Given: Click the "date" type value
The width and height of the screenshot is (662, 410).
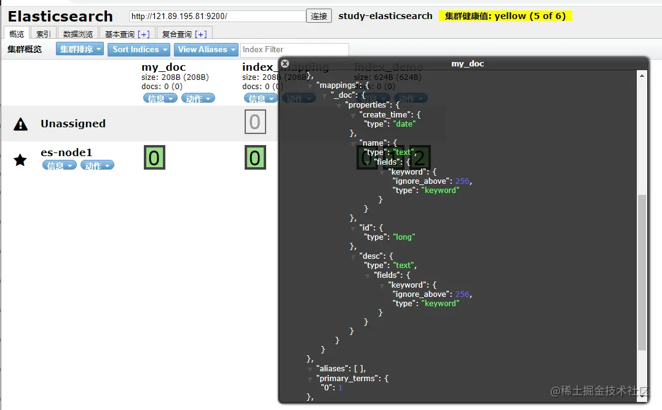Looking at the screenshot, I should click(404, 124).
